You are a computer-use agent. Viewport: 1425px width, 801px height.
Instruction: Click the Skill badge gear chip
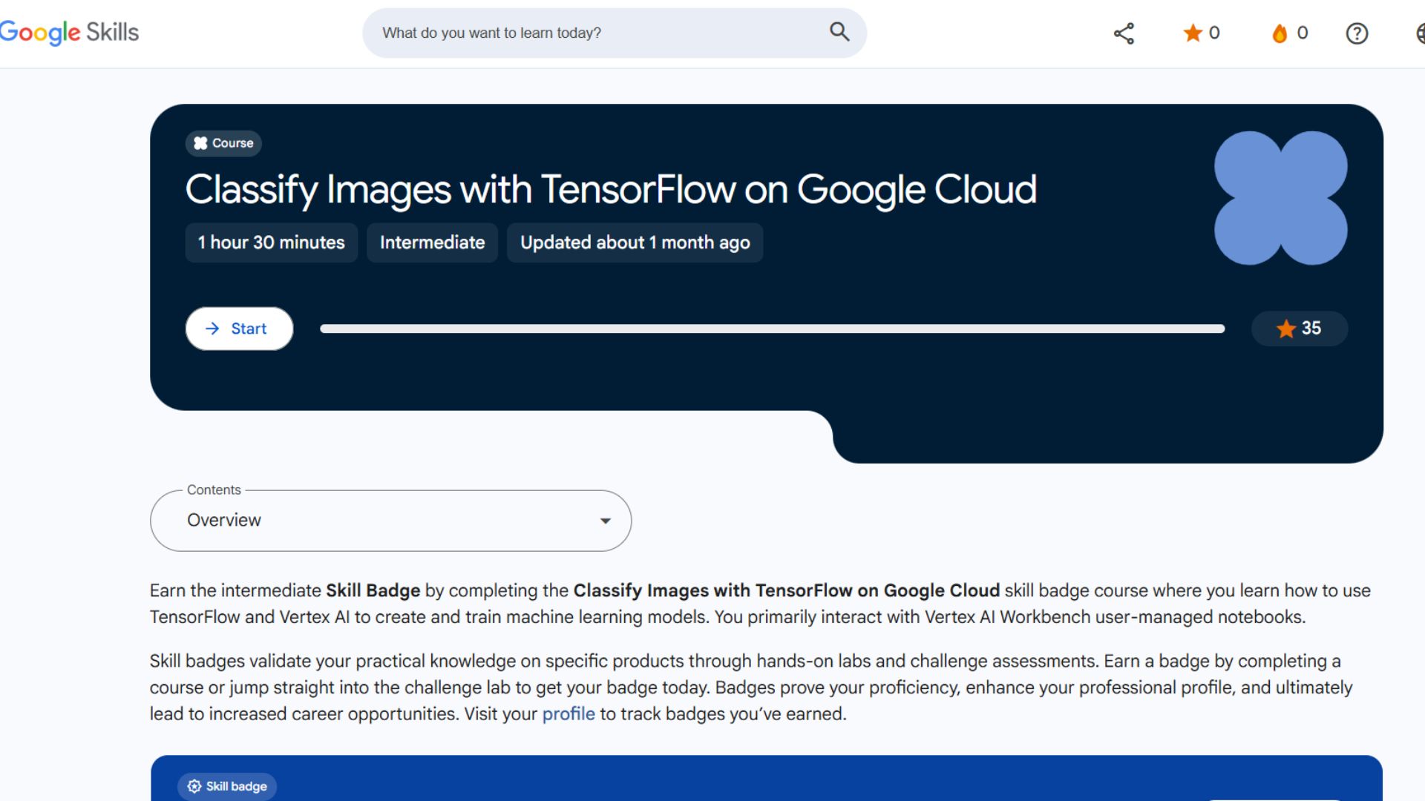pyautogui.click(x=227, y=786)
